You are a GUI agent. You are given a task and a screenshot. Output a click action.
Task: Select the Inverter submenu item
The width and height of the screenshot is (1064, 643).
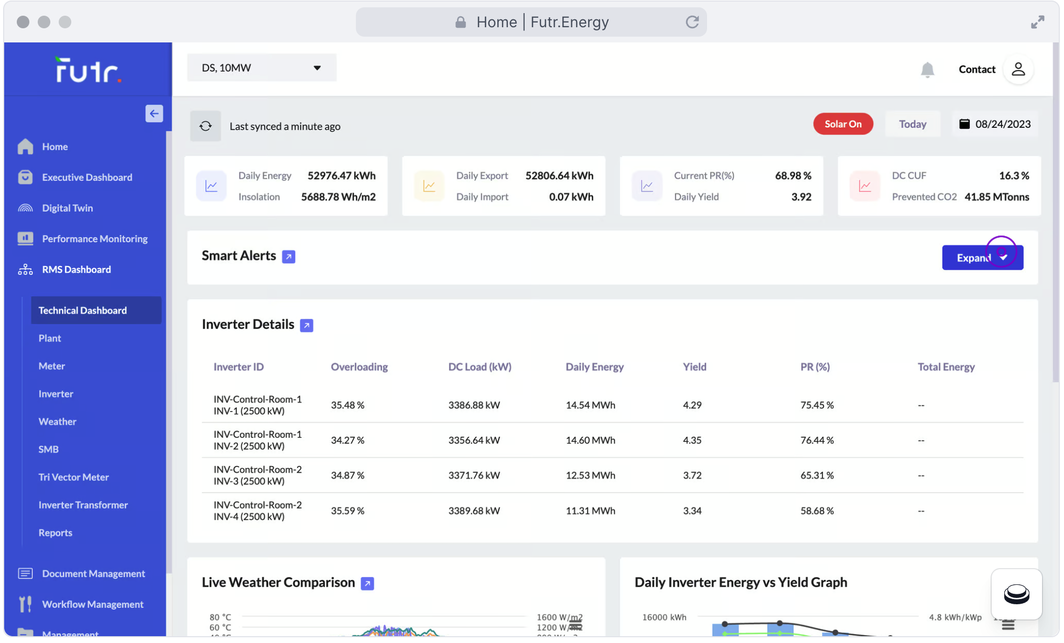tap(56, 394)
